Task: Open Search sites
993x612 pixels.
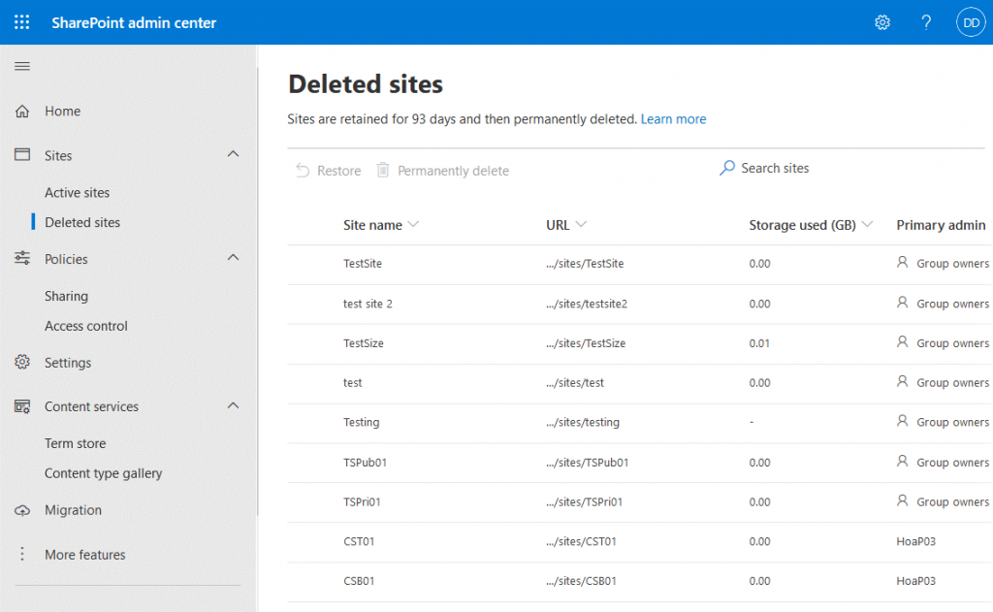Action: coord(764,168)
